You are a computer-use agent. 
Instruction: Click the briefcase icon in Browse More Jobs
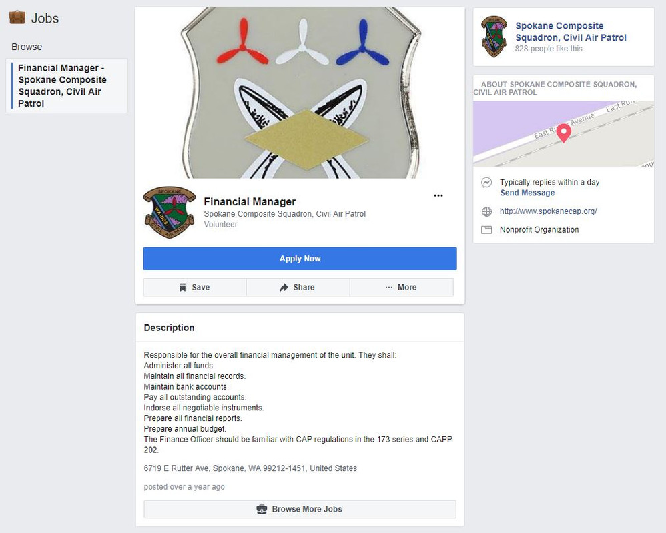click(x=262, y=509)
